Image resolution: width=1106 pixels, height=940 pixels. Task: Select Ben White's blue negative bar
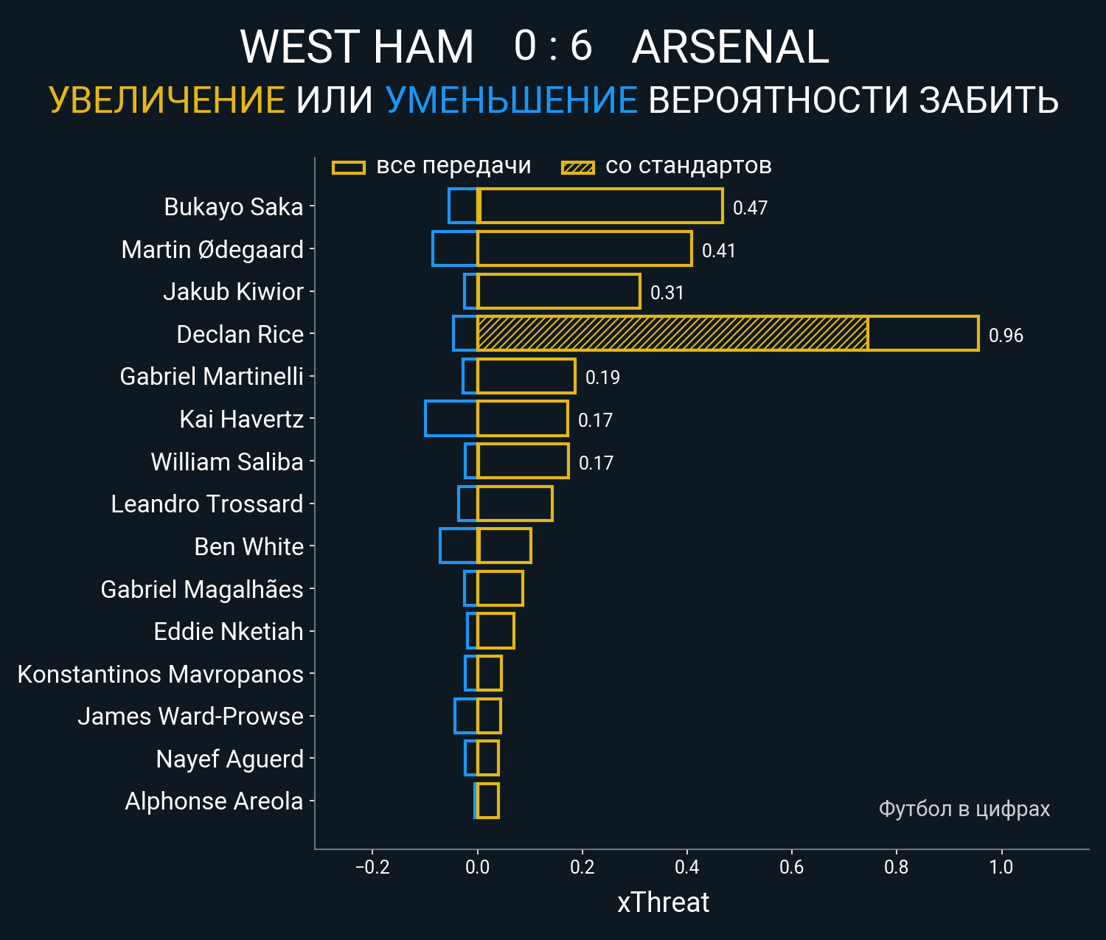[x=459, y=546]
